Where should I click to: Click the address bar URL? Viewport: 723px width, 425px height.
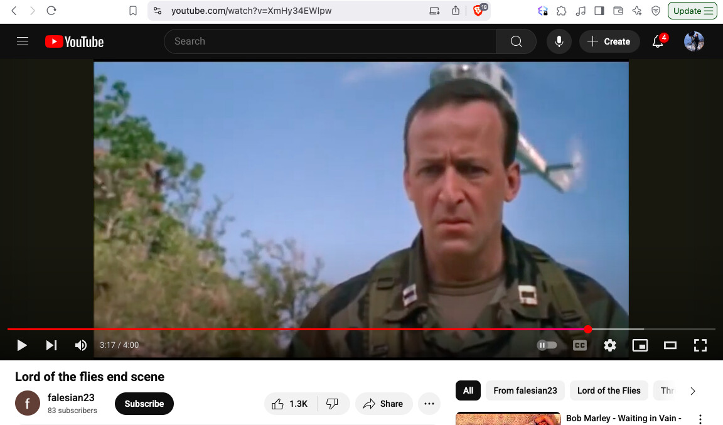pos(251,11)
